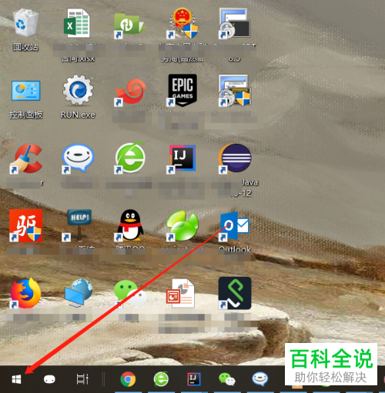Open the red swirl application shortcut

tap(130, 92)
